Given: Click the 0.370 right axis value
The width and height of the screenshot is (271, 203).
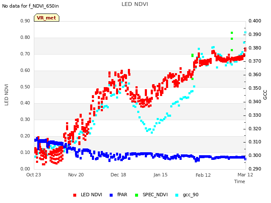Looking at the screenshot, I should tap(255, 61).
